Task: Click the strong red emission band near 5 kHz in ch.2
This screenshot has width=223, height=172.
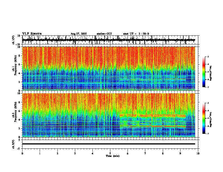Action: tap(153, 116)
